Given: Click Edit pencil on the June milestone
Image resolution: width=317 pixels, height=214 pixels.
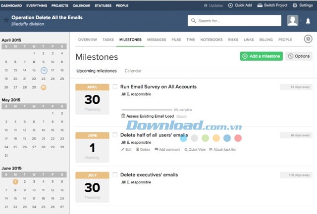Looking at the screenshot, I should (123, 149).
